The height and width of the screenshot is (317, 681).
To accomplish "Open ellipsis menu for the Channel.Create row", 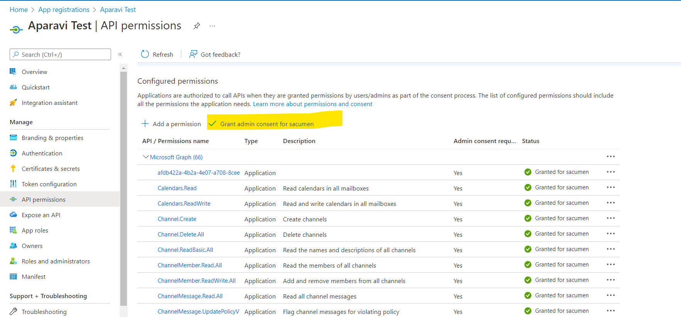I will (610, 218).
